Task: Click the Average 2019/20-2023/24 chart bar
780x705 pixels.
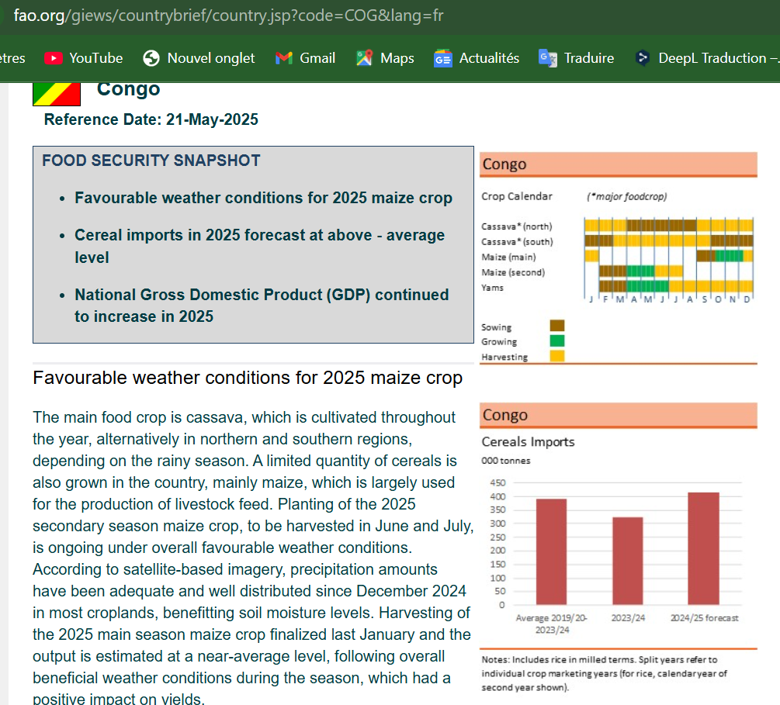Action: click(x=551, y=551)
